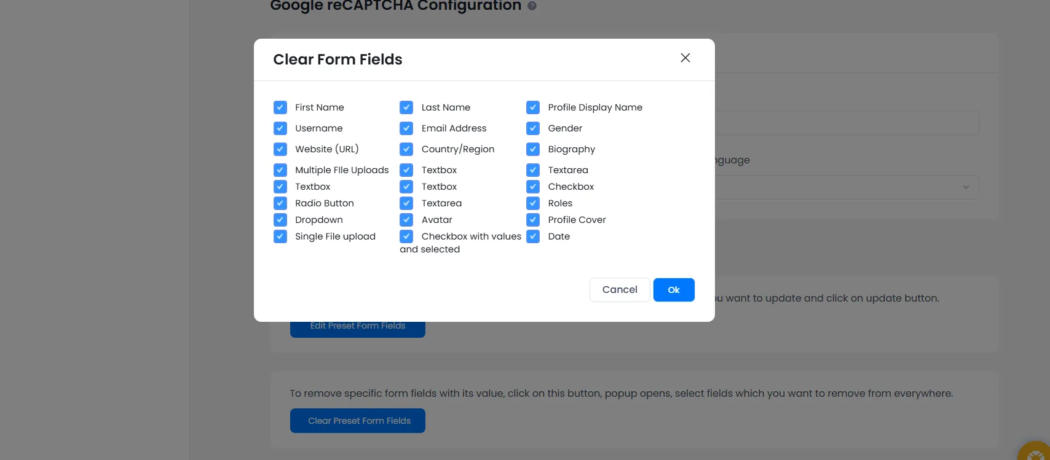Toggle the Last Name checkbox
The height and width of the screenshot is (460, 1050).
[x=406, y=107]
